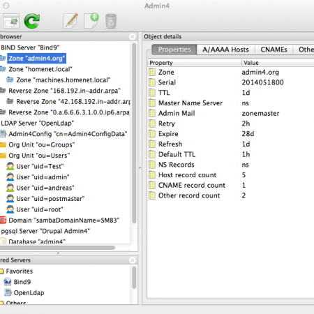Open the A/AAAA Hosts tab

(x=225, y=50)
